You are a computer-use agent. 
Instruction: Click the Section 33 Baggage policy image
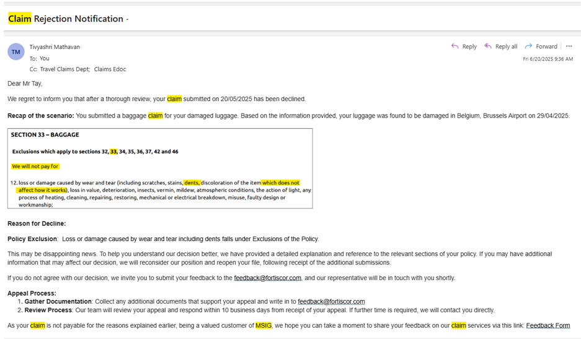160,168
